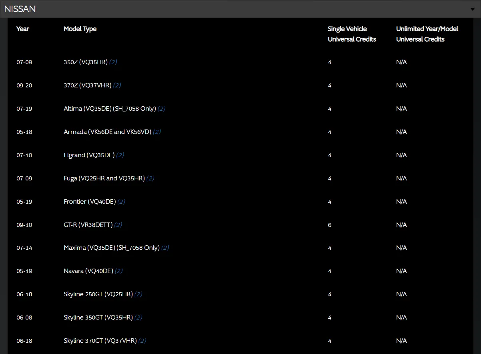The height and width of the screenshot is (354, 481).
Task: Select Skyline 250GT (VQ25HR) text
Action: pos(98,294)
